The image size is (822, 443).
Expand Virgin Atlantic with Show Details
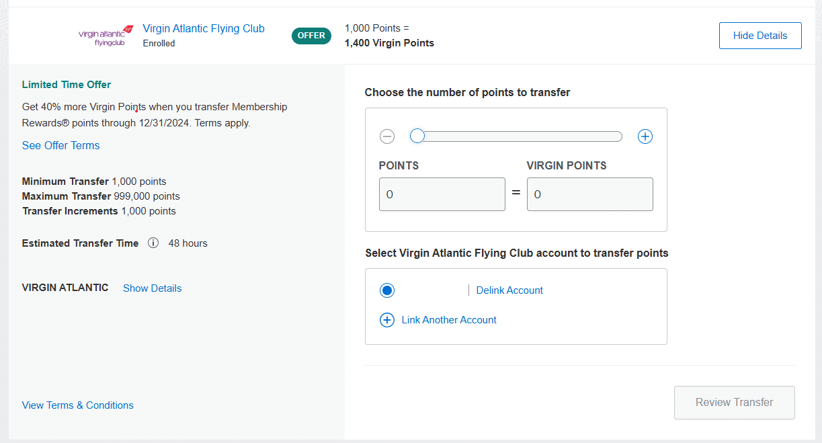point(152,288)
